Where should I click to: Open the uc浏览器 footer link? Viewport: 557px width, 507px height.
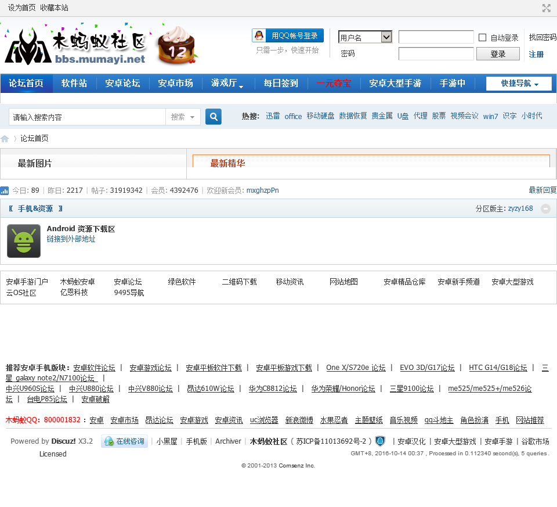tap(264, 420)
